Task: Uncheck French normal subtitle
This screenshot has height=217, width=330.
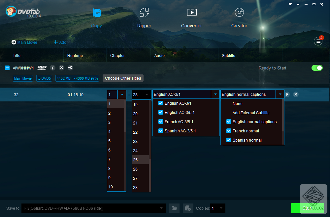Action: coord(229,131)
